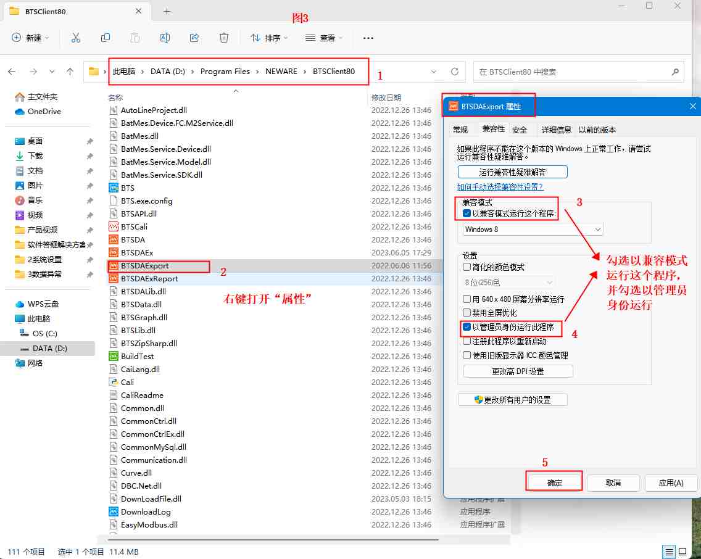Screen dimensions: 701x559
Task: Select the Cali shortcut icon
Action: pyautogui.click(x=114, y=382)
